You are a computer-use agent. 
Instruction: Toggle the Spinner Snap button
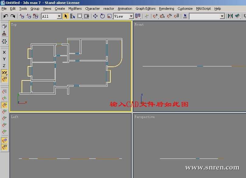(x=176, y=16)
